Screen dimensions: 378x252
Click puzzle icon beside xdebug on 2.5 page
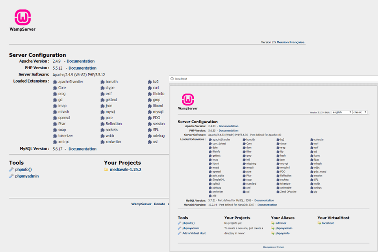click(x=150, y=136)
